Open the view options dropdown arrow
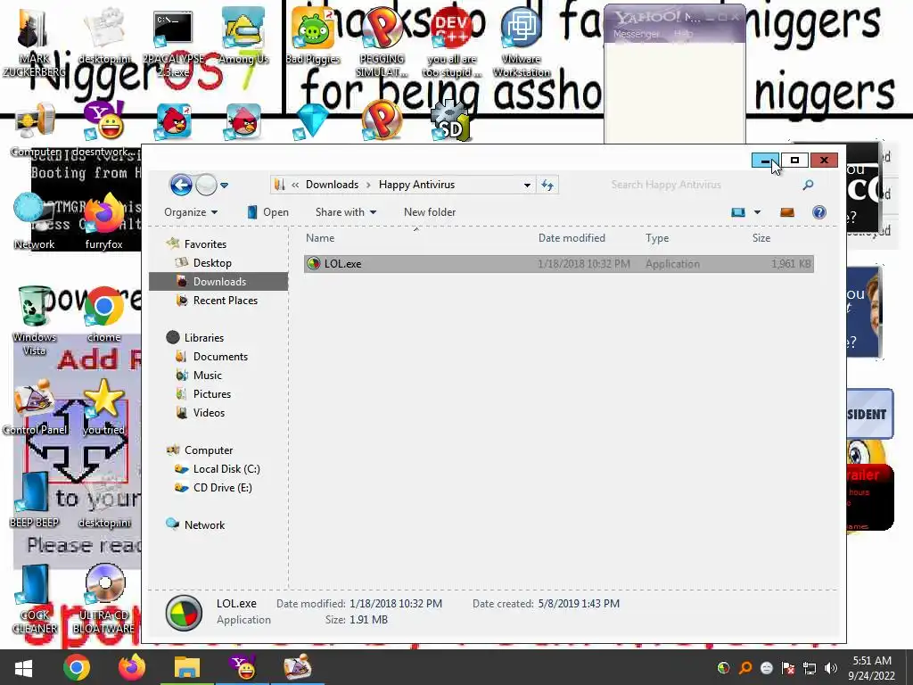This screenshot has width=913, height=685. (x=757, y=212)
